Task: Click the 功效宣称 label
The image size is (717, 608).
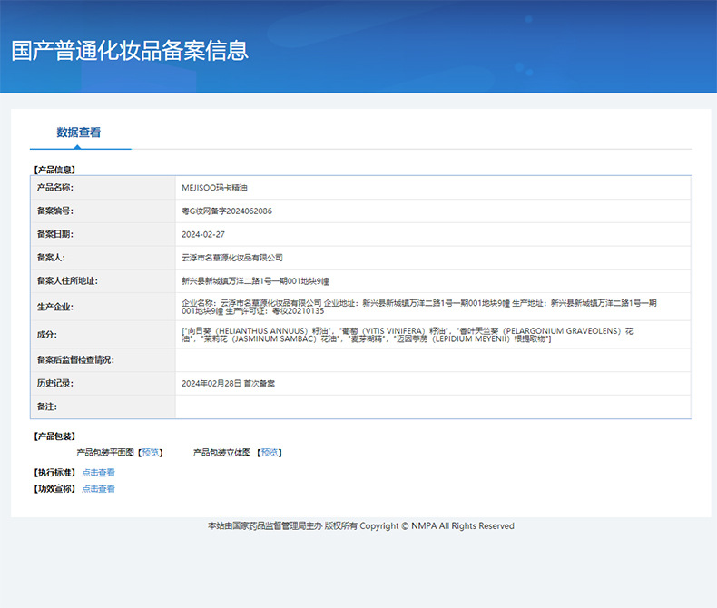Action: [x=54, y=489]
